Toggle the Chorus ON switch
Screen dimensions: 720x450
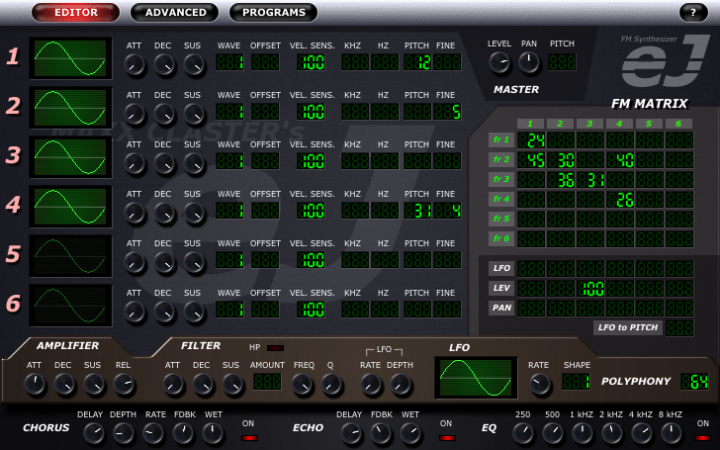point(249,436)
